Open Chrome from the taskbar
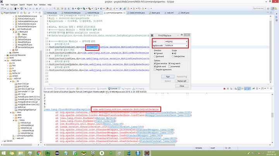 (x=39, y=153)
